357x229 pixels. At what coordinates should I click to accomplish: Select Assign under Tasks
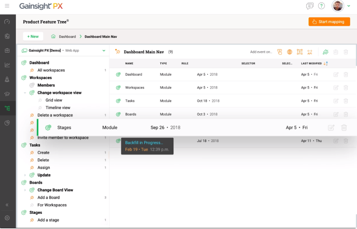44,168
